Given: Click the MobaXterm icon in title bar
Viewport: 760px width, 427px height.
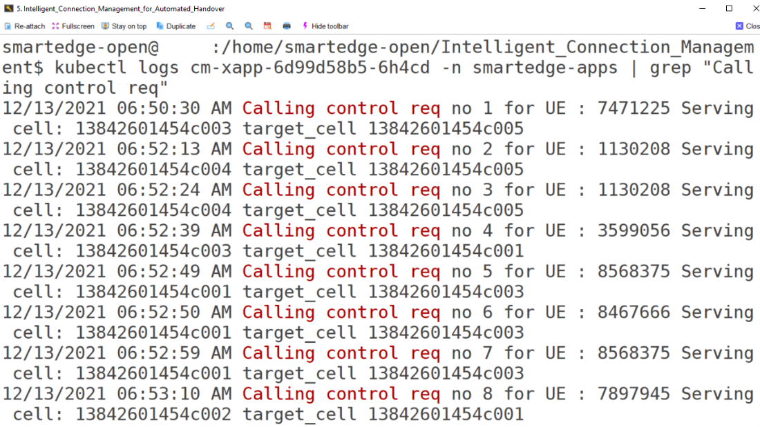Looking at the screenshot, I should (x=8, y=8).
